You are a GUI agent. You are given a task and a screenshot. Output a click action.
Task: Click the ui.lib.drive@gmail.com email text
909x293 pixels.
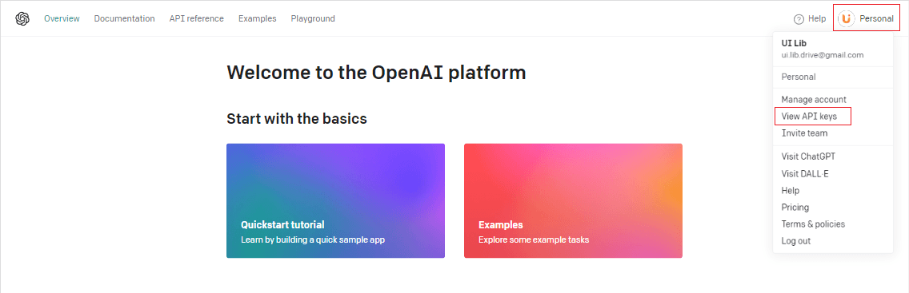823,55
